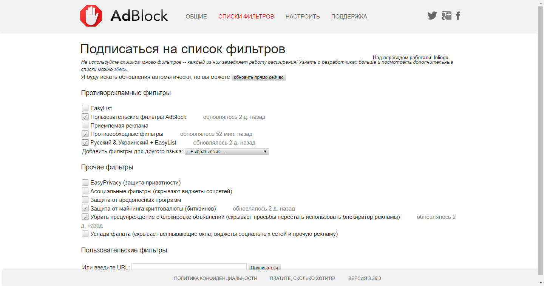Click Над переводом работали: Inlingo text

tap(410, 58)
